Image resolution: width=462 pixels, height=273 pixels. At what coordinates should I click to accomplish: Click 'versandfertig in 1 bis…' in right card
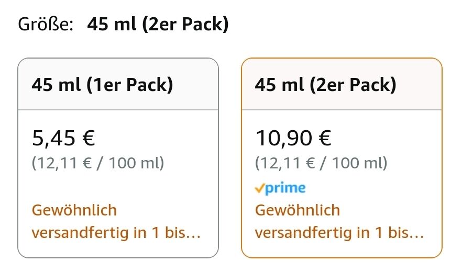pyautogui.click(x=339, y=233)
